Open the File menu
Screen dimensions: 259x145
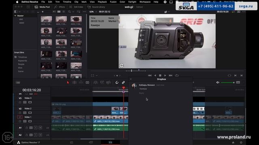(43, 2)
